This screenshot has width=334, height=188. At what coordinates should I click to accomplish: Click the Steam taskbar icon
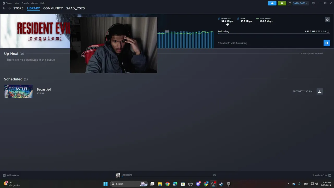[x=221, y=184]
